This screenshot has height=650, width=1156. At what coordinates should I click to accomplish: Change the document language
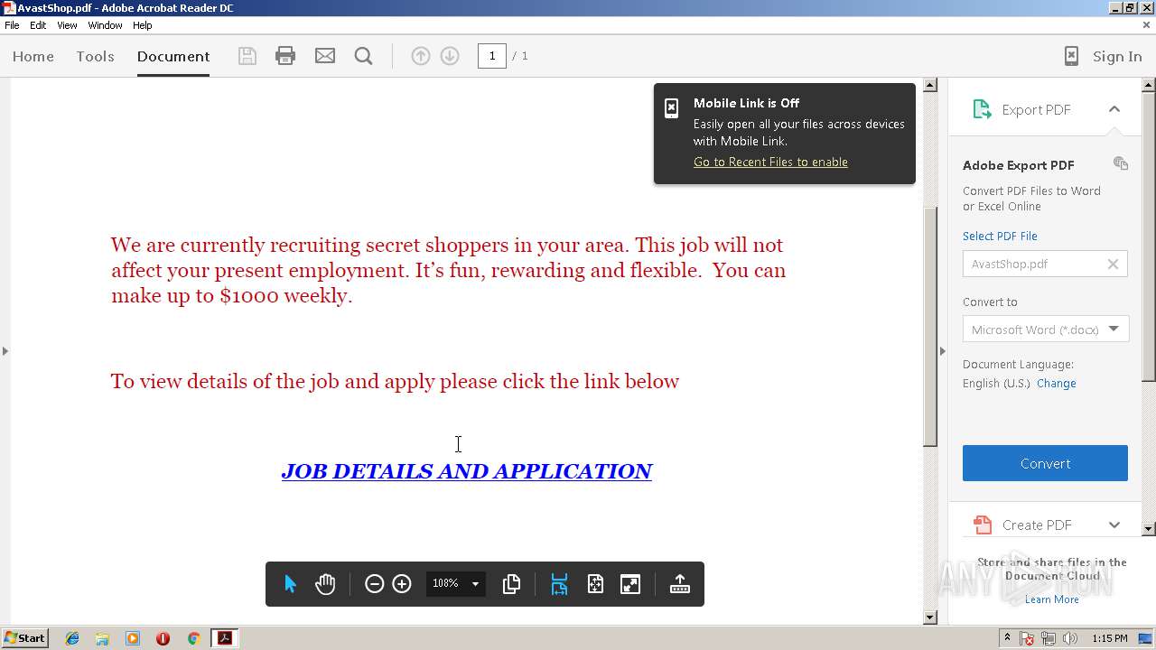[1056, 383]
